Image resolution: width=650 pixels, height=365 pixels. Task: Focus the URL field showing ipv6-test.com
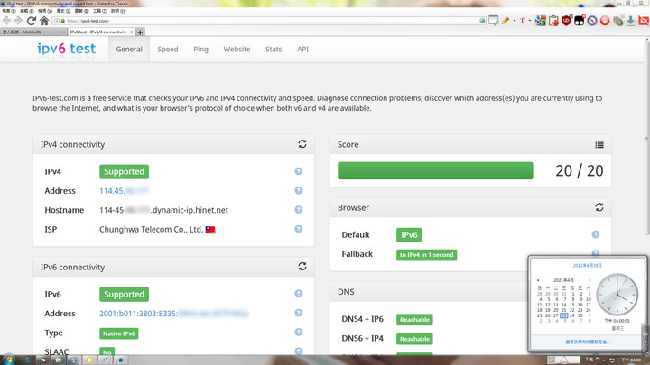click(x=269, y=21)
